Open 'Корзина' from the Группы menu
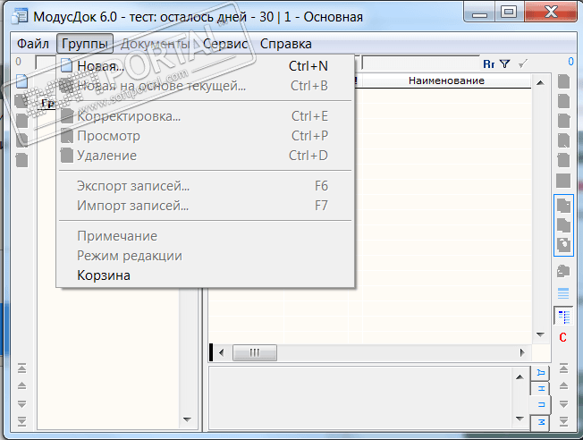Screen dimensions: 583x440 (x=206, y=275)
